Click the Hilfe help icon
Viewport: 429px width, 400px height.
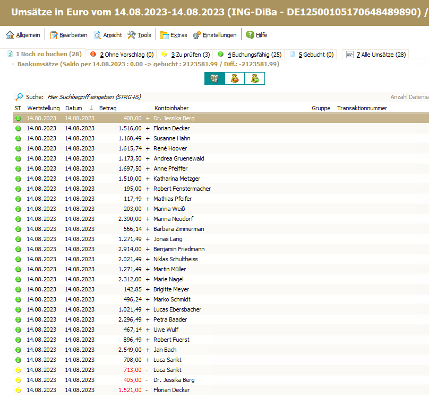tap(256, 35)
